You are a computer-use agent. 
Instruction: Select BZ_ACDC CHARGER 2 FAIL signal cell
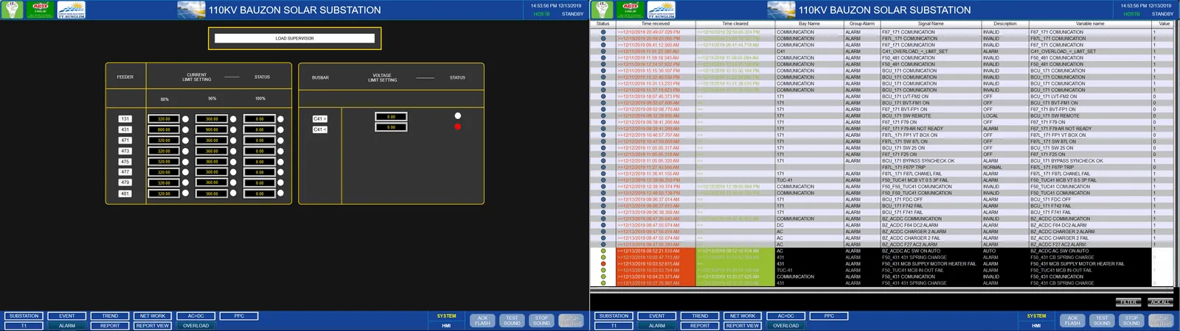click(x=931, y=238)
